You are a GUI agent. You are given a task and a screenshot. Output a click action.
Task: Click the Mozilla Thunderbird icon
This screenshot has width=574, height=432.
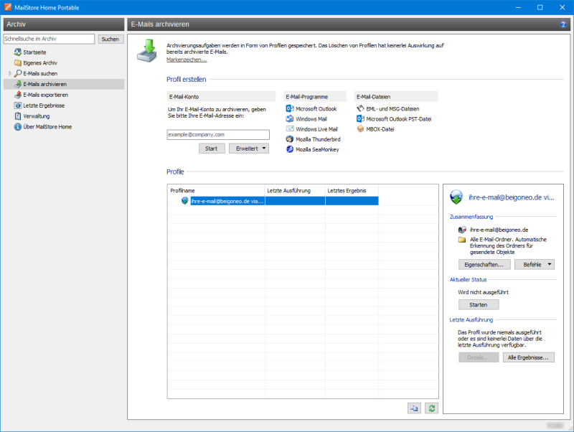click(x=290, y=139)
